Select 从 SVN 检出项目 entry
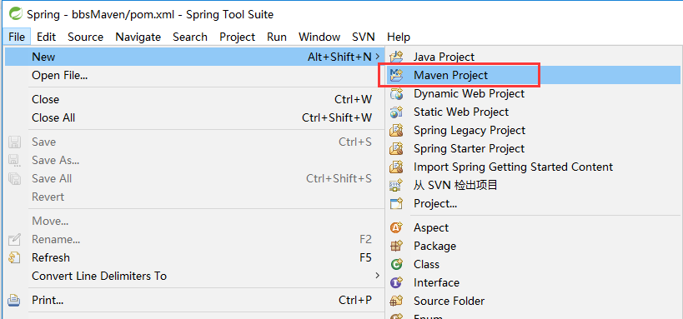The height and width of the screenshot is (319, 683). (x=534, y=186)
